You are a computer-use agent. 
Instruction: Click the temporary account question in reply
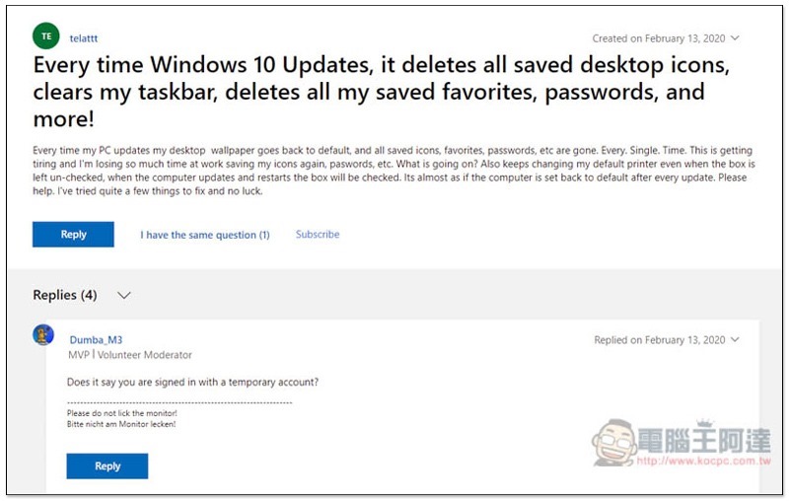(x=192, y=382)
